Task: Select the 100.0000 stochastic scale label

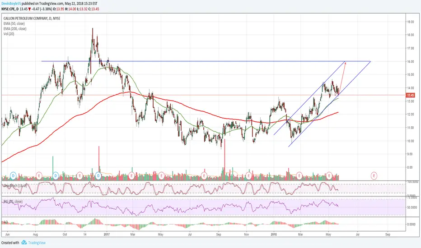Action: pyautogui.click(x=413, y=182)
